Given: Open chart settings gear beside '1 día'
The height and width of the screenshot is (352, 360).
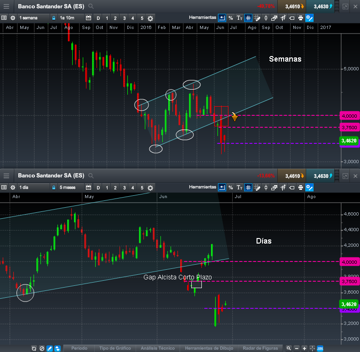Looking at the screenshot, I should click(13, 187).
